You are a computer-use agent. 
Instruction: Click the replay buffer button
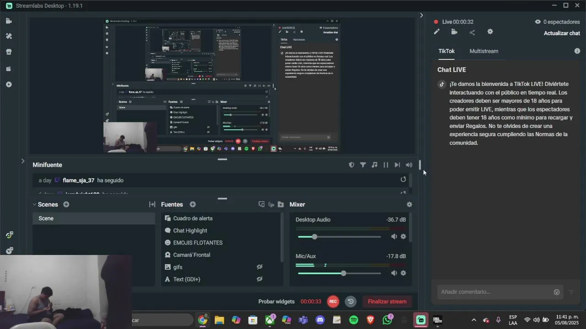(x=351, y=302)
